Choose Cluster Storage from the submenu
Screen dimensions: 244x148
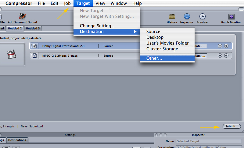click(162, 49)
